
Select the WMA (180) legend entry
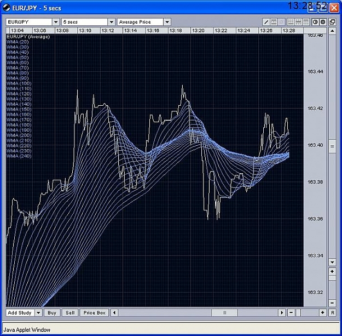tap(19, 125)
